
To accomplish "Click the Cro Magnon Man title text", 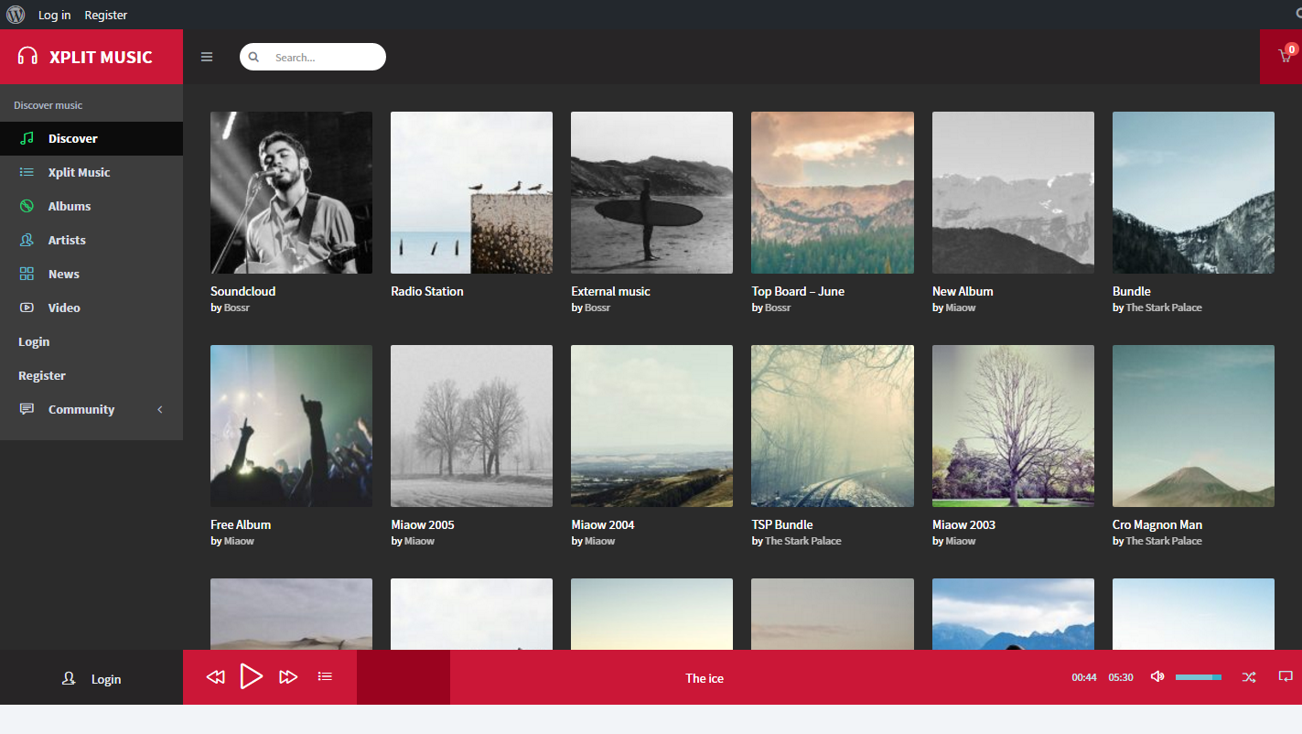I will [1157, 524].
